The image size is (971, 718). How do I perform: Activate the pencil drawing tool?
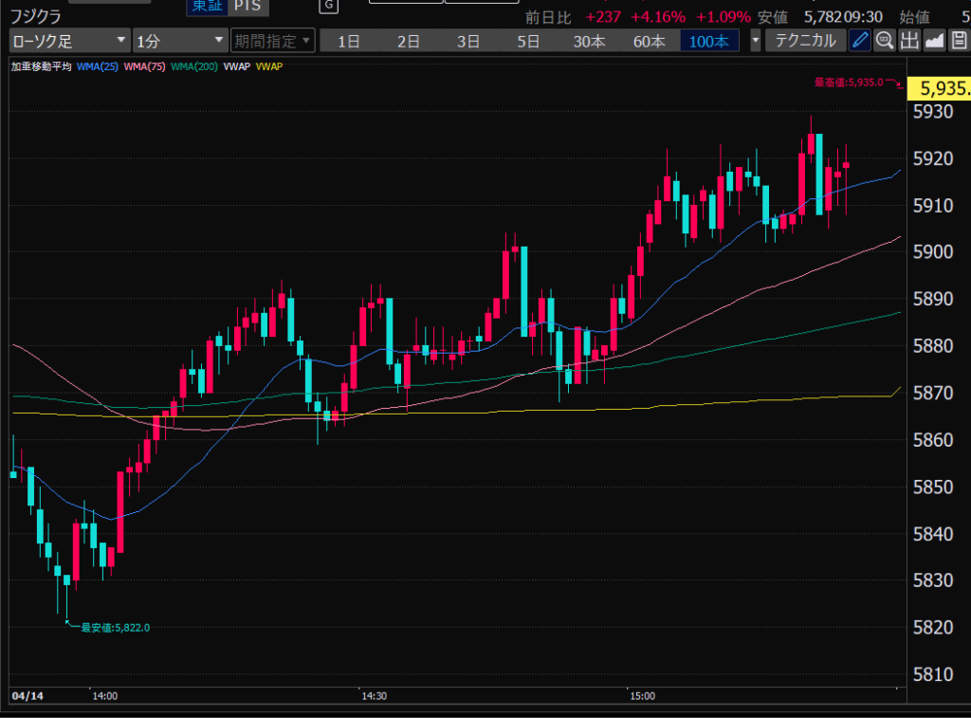coord(860,40)
